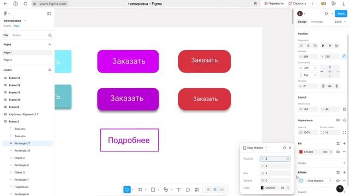Open user avatar dropdown
Image resolution: width=349 pixels, height=196 pixels.
(301, 14)
